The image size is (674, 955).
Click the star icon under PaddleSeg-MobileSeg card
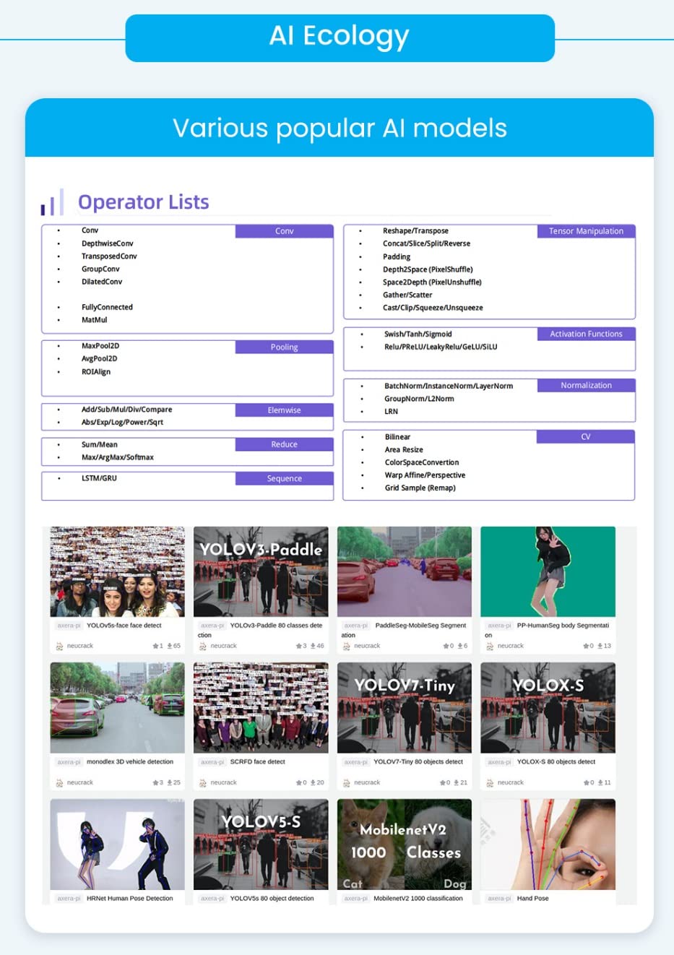tap(446, 646)
